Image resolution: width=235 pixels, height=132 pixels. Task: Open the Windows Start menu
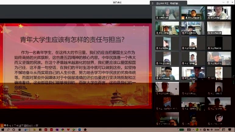pyautogui.click(x=2, y=130)
